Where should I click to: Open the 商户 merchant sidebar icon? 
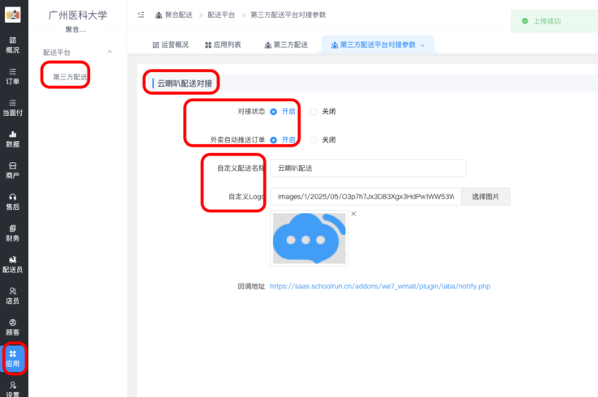click(13, 170)
